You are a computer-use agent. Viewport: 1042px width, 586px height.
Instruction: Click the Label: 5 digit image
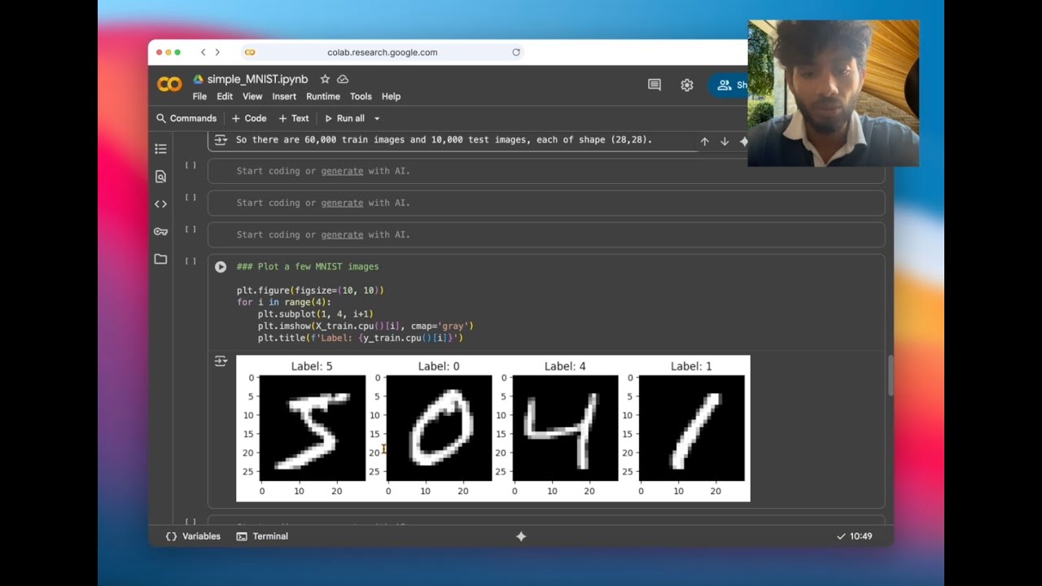pos(312,428)
